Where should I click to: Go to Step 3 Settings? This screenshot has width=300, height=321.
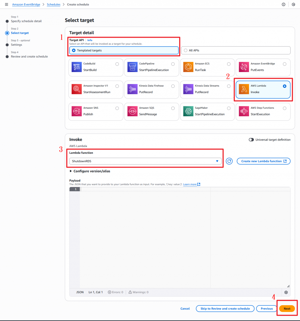[16, 45]
